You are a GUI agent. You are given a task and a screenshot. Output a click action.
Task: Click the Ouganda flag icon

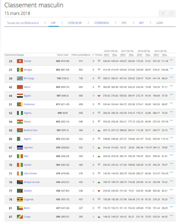(20, 199)
